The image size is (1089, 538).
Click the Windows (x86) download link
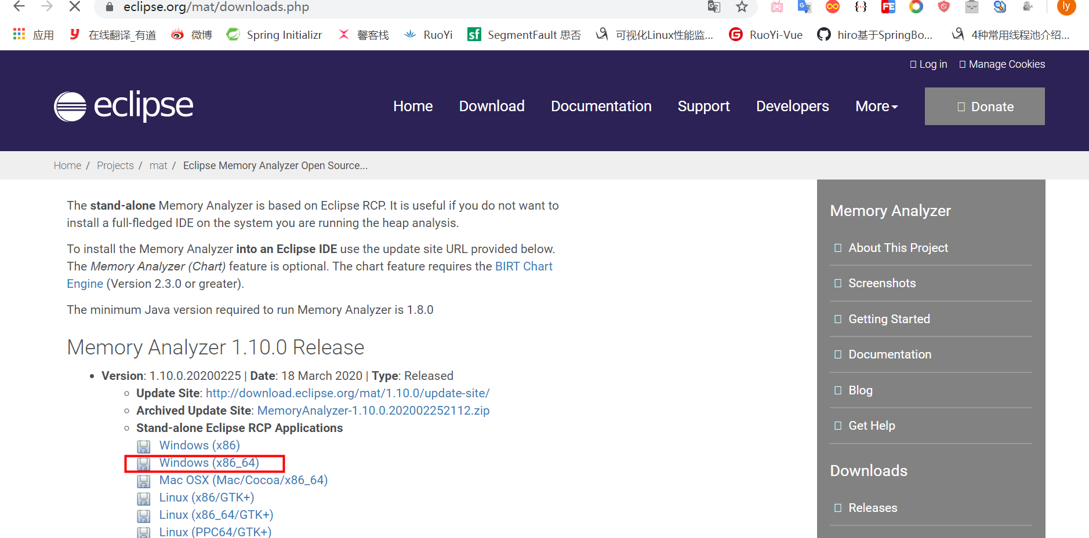click(199, 445)
